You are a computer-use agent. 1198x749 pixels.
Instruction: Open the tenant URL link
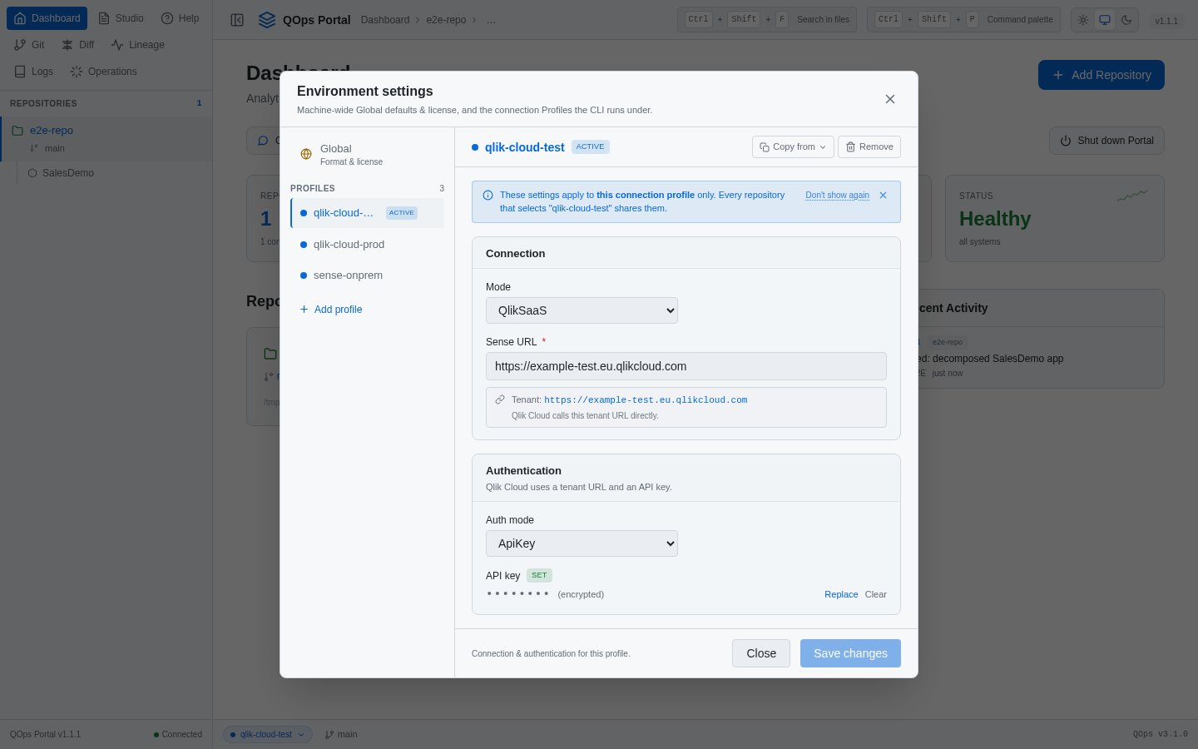[646, 400]
